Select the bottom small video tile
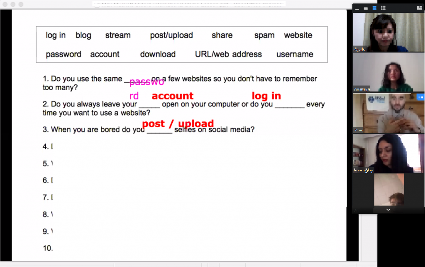The image size is (425, 267). [x=389, y=190]
